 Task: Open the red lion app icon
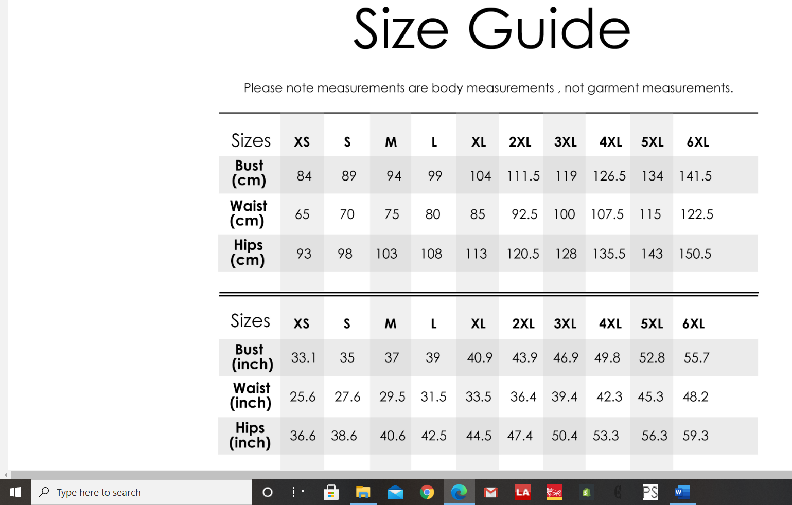tap(554, 492)
